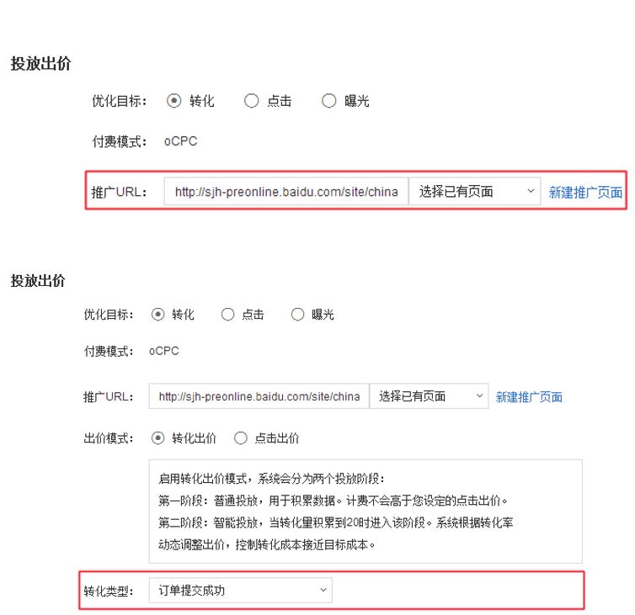Image resolution: width=635 pixels, height=615 pixels.
Task: Click the upper 投放出价 heading
Action: click(x=40, y=64)
